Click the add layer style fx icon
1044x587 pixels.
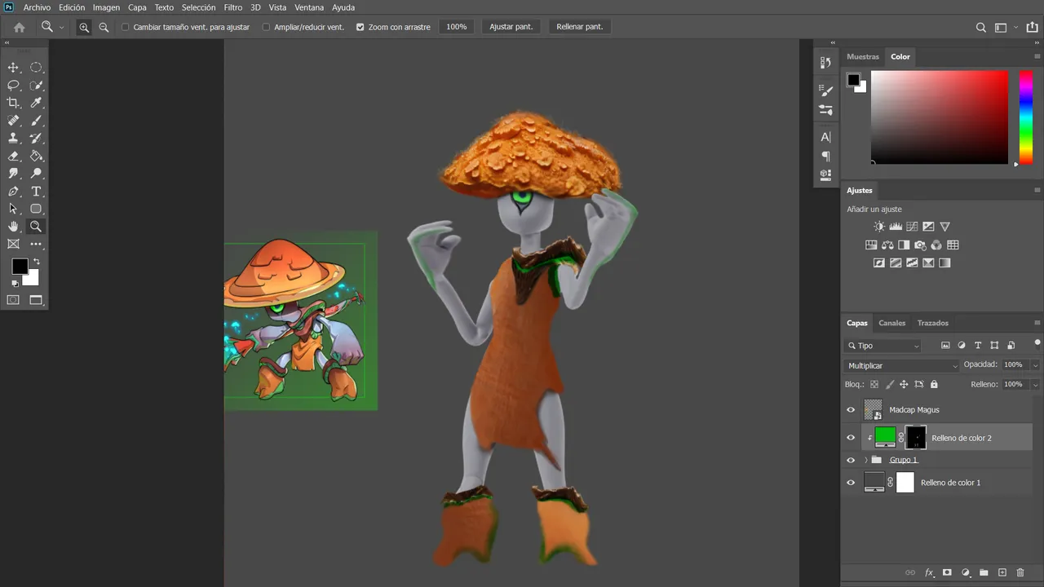pos(929,573)
